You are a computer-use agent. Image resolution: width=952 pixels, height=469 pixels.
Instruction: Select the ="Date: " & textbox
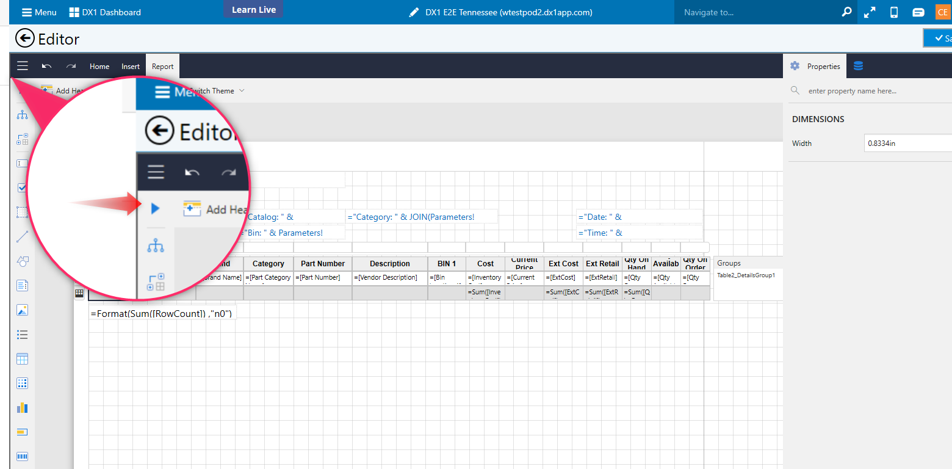point(640,217)
